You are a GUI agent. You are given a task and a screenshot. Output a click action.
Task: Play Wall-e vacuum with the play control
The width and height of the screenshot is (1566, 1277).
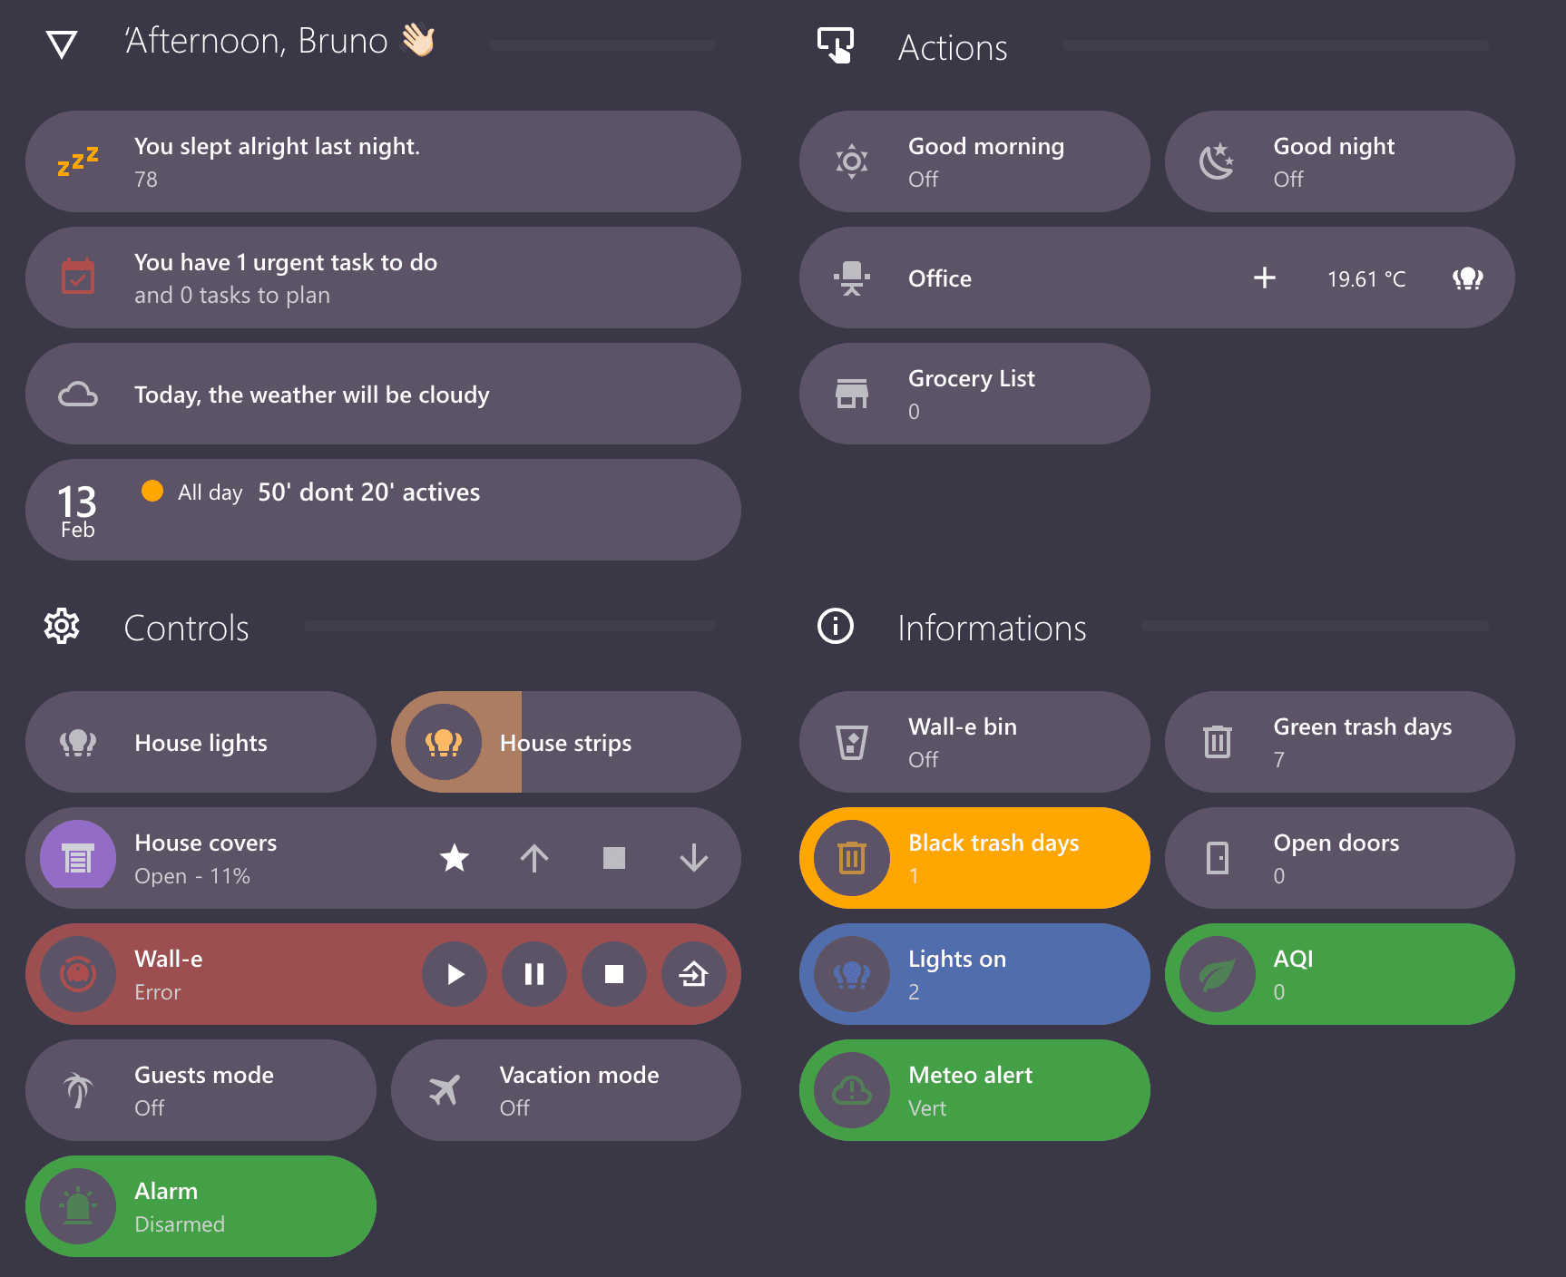455,974
